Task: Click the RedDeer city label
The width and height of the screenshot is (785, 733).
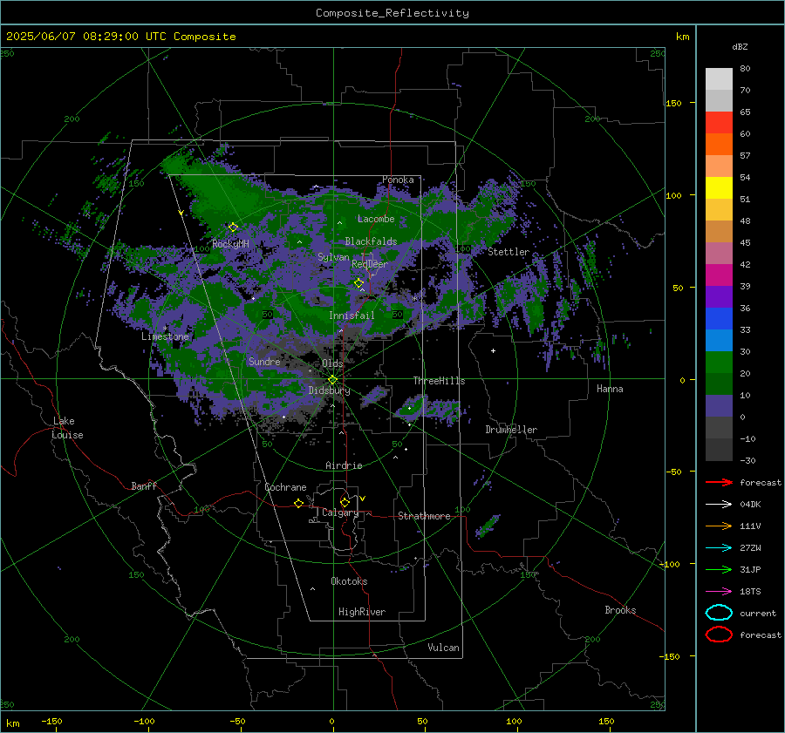Action: (370, 264)
